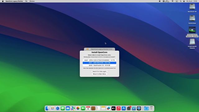
Task: Open keyboard input source menu
Action: pos(177,1)
